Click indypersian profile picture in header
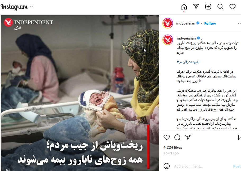 (168, 23)
